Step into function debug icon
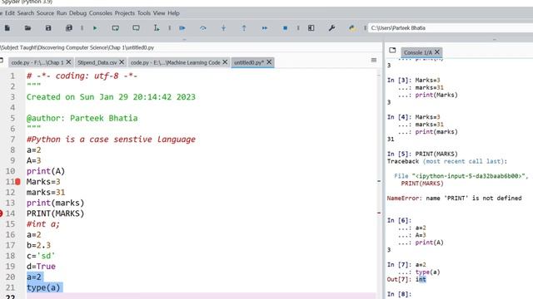The height and width of the screenshot is (299, 533). (223, 28)
